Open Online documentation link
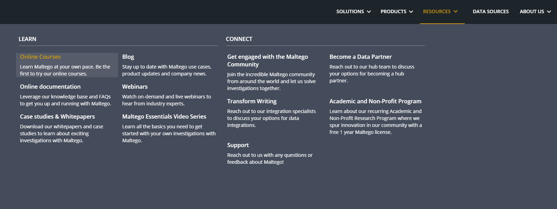 point(50,87)
